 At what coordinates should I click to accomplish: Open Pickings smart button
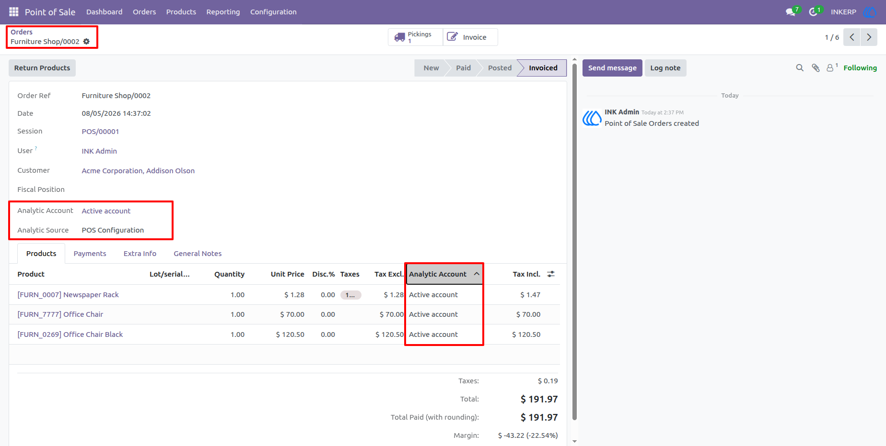click(415, 37)
